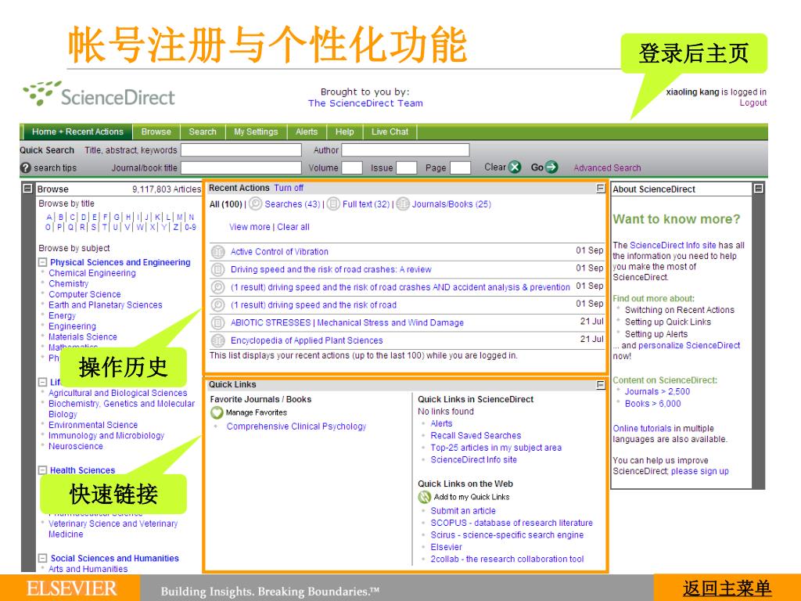Click the search tips question mark icon
The height and width of the screenshot is (601, 801).
tap(25, 168)
